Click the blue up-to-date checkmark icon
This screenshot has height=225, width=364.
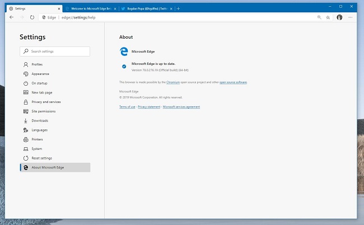(x=124, y=67)
